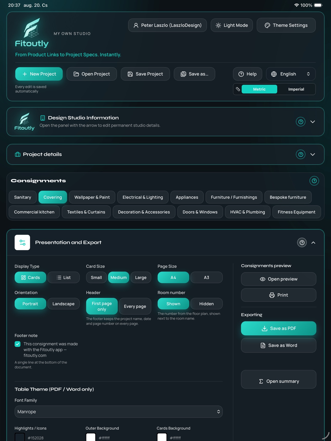Switch Display Type to List
Image resolution: width=331 pixels, height=441 pixels.
pos(64,277)
